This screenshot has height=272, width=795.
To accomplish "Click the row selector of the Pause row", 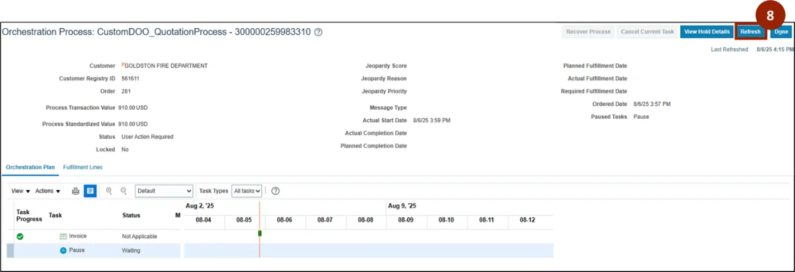I will click(10, 250).
